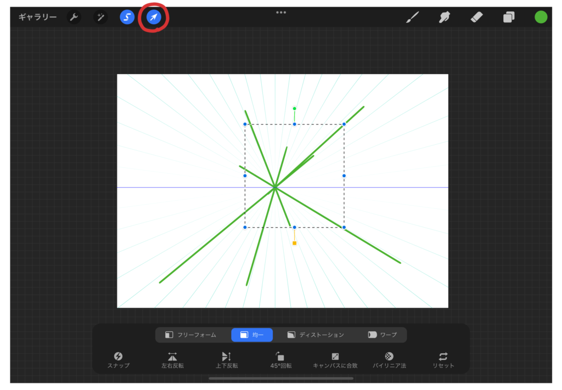Click the yellow square handle below selection
The height and width of the screenshot is (390, 562).
click(x=295, y=243)
